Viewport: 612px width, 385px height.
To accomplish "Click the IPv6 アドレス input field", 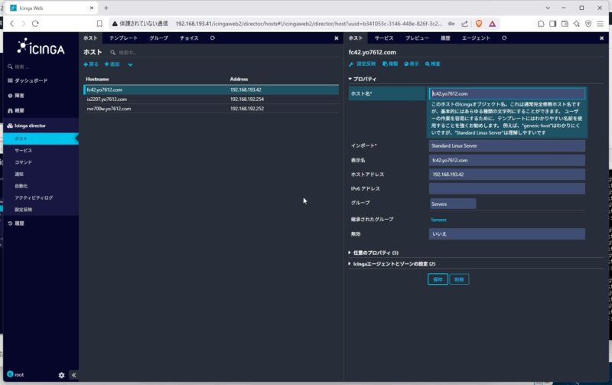I will pos(507,188).
